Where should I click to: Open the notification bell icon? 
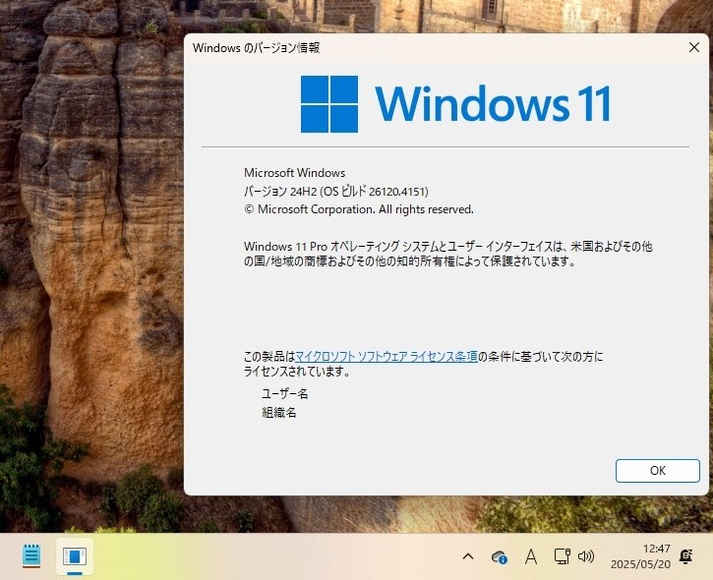tap(685, 556)
